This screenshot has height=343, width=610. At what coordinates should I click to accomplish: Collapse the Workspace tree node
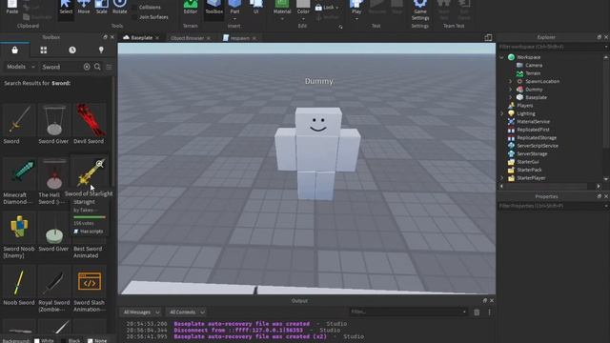click(x=502, y=57)
